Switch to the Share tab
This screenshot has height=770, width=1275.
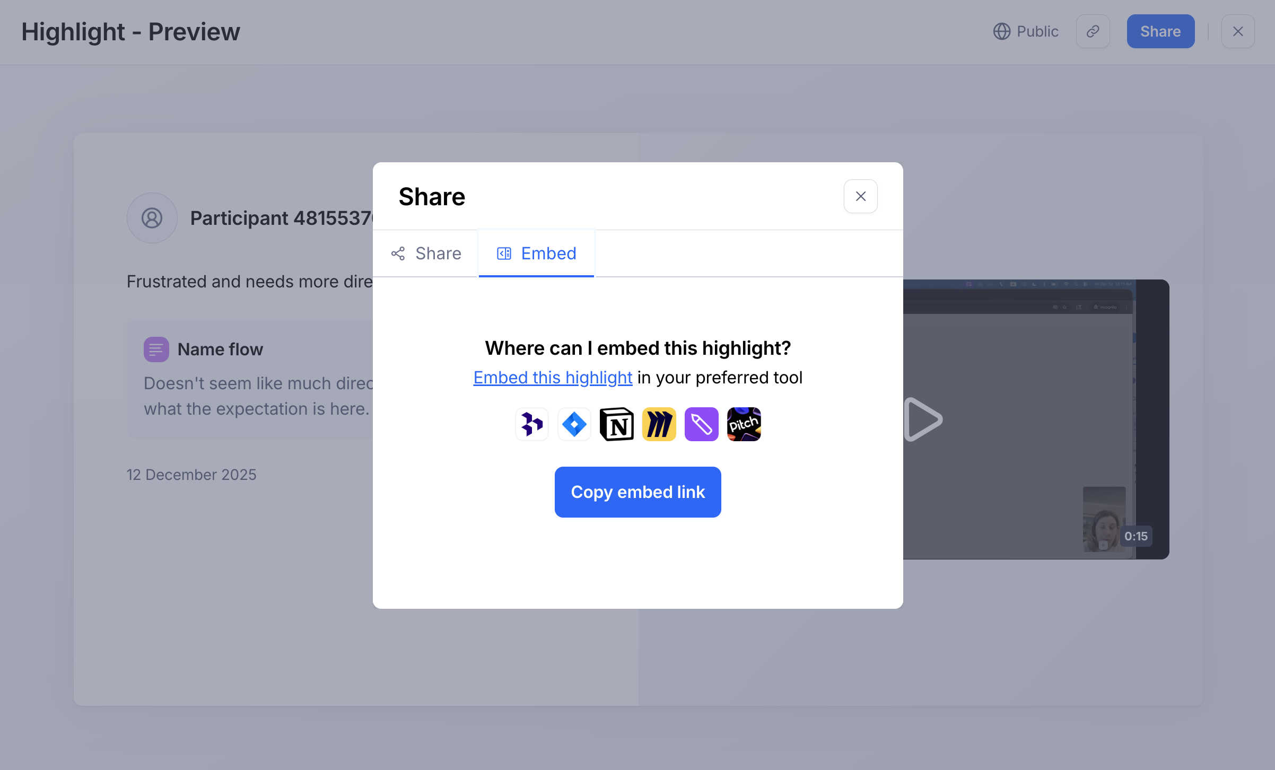pos(426,253)
